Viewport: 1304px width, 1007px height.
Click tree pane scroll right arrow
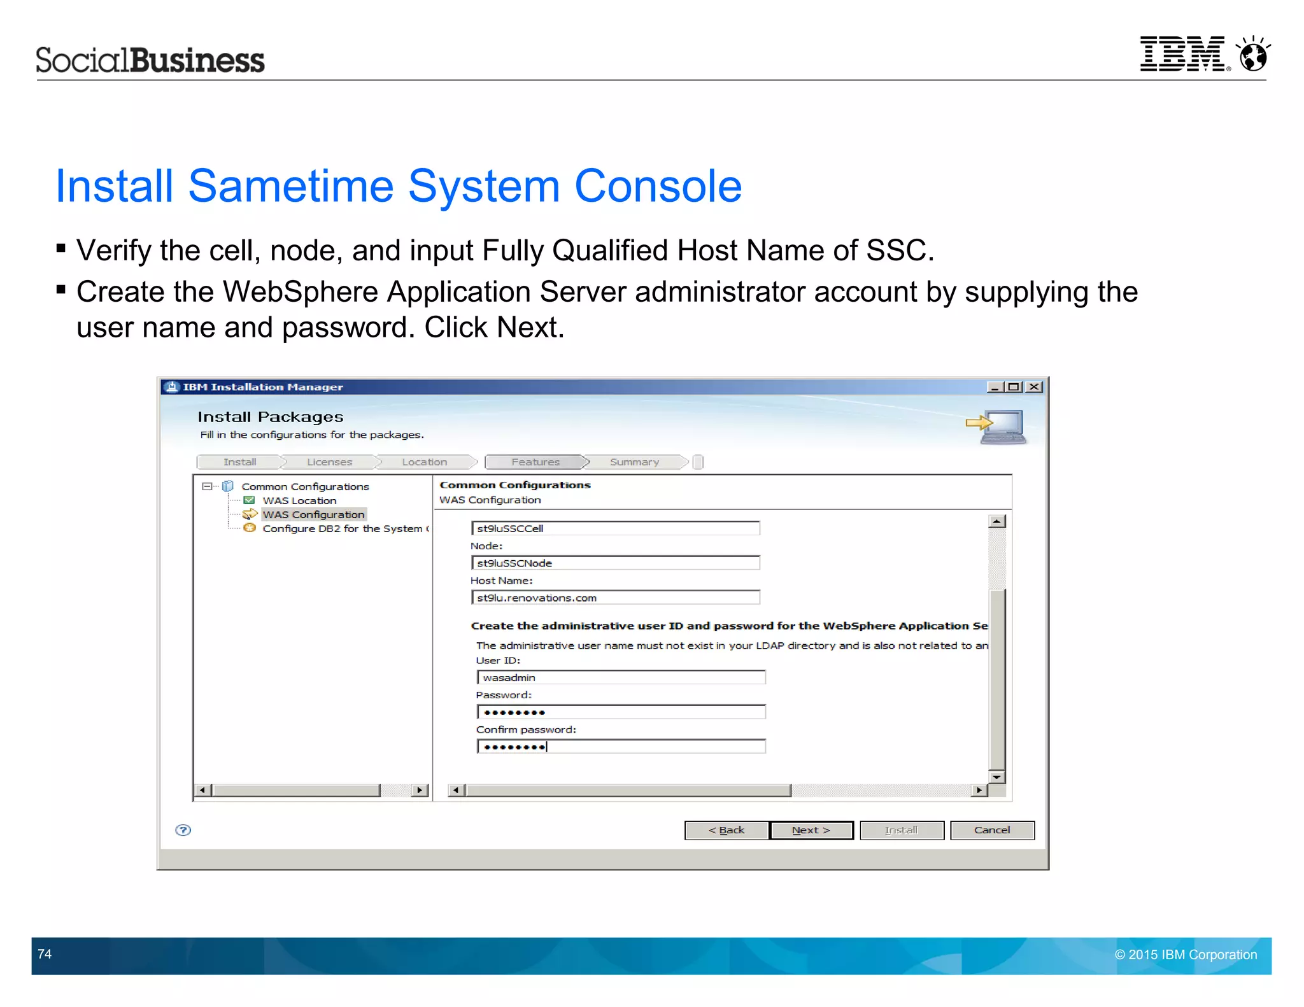[x=419, y=791]
